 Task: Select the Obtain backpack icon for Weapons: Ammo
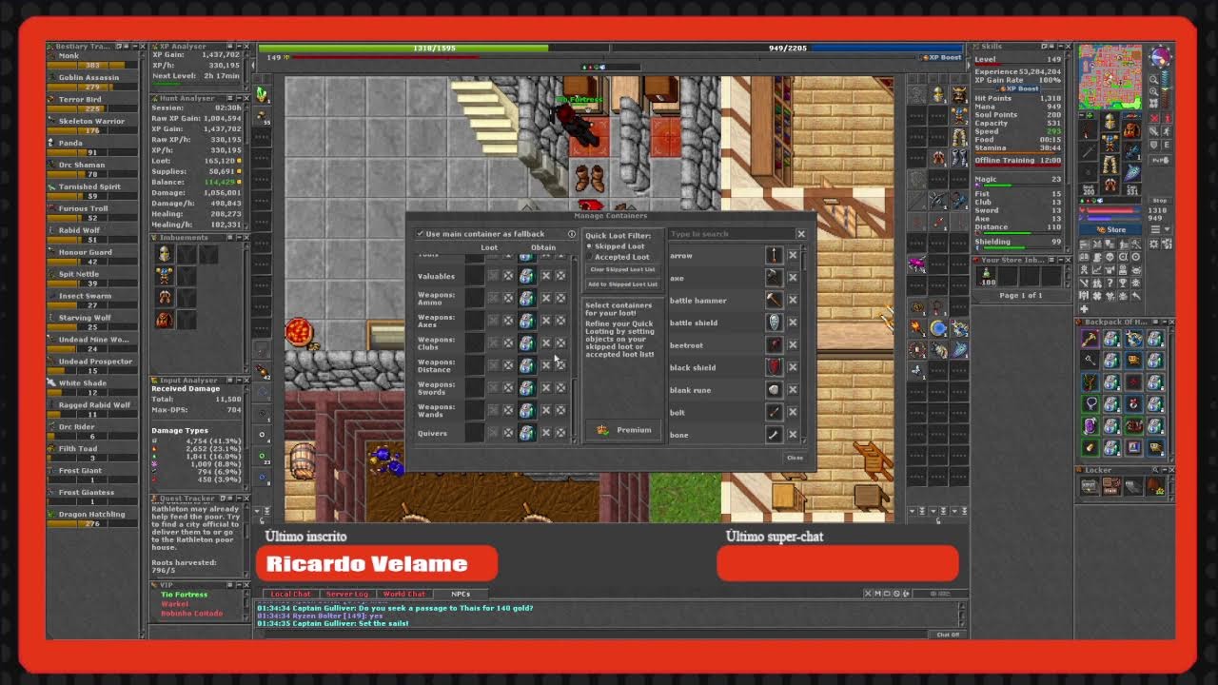tap(526, 299)
